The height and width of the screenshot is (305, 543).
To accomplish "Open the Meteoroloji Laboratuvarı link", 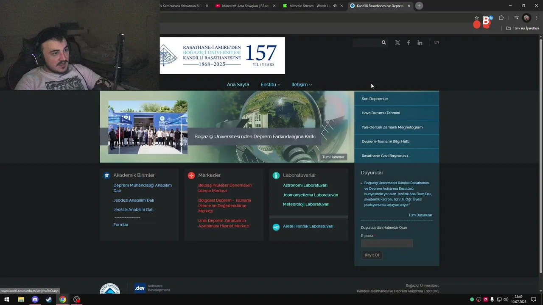I will point(306,205).
